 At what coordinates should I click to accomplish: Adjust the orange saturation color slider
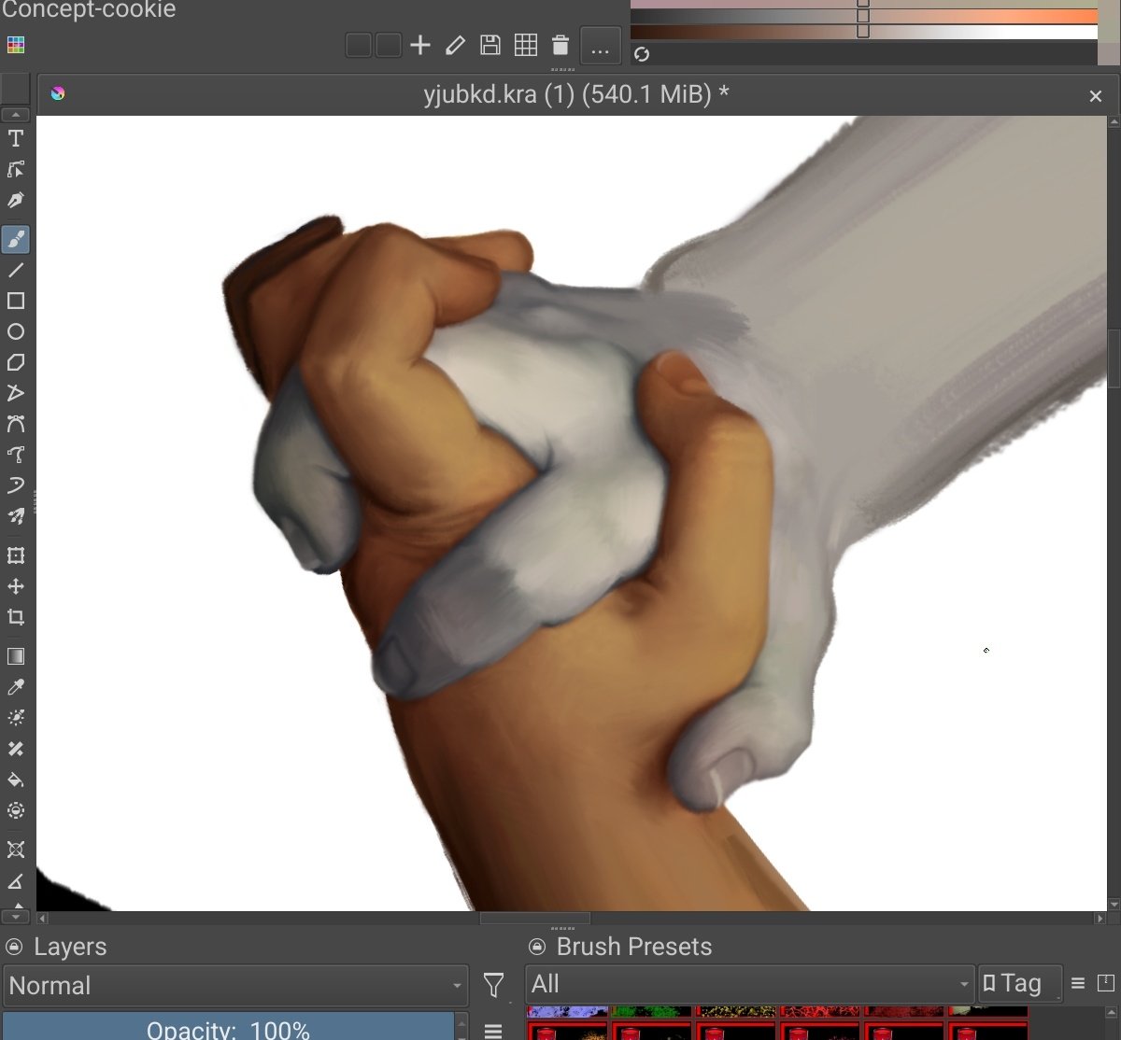(864, 16)
